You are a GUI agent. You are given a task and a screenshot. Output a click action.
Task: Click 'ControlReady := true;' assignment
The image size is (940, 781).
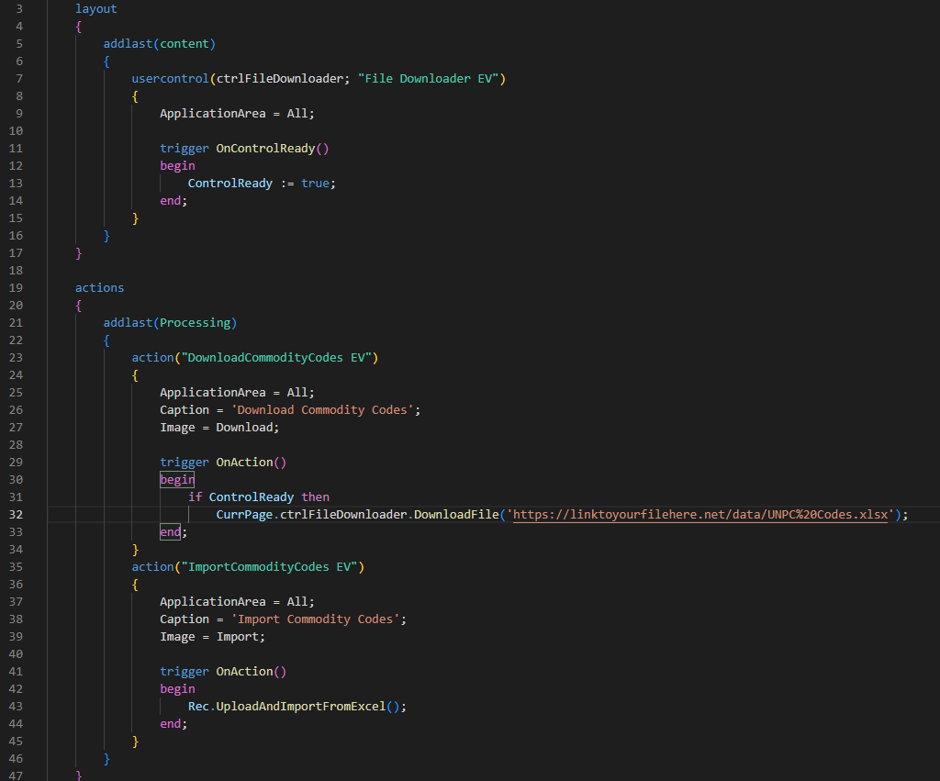(262, 184)
